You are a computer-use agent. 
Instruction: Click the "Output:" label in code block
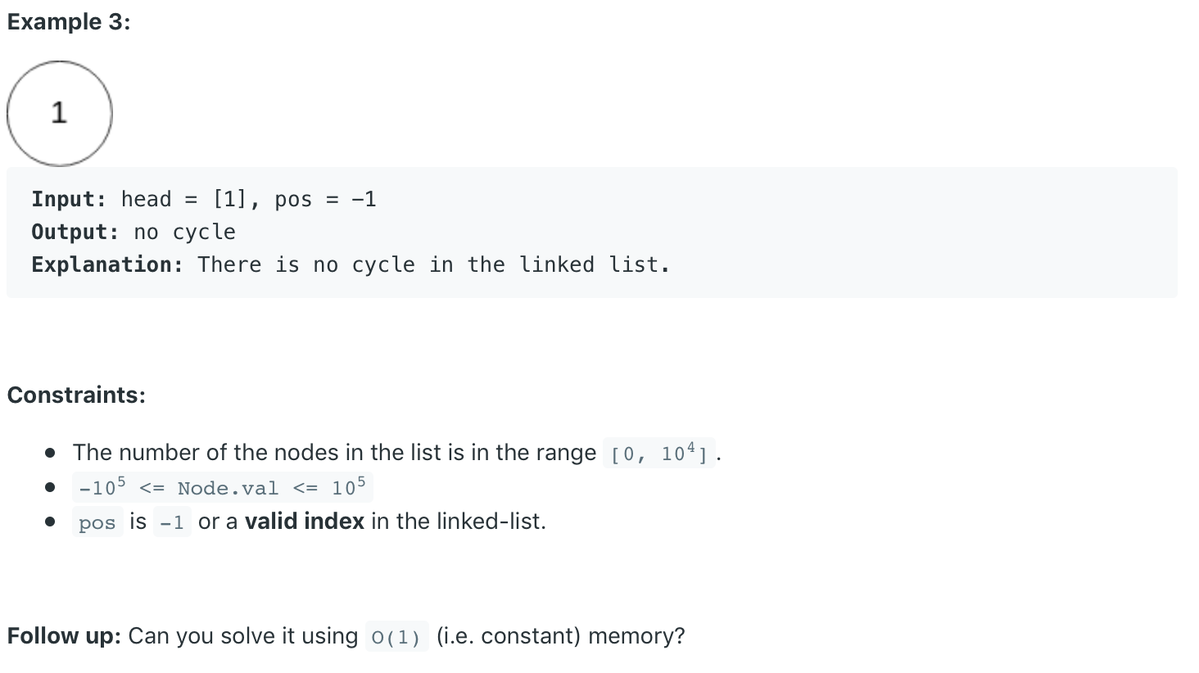tap(75, 232)
